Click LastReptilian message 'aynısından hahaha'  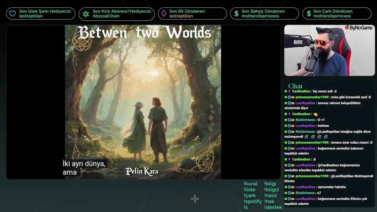click(332, 187)
